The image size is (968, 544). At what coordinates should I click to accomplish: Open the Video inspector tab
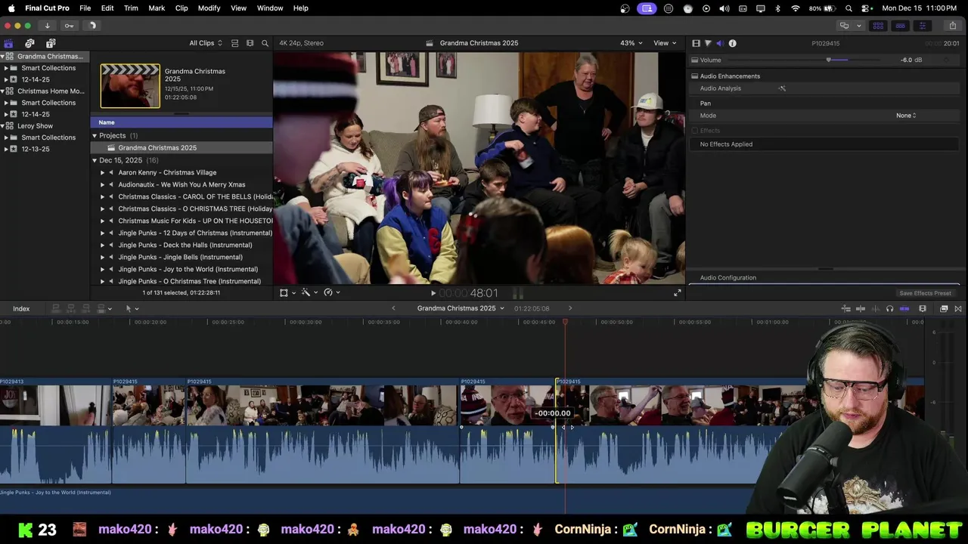tap(696, 43)
